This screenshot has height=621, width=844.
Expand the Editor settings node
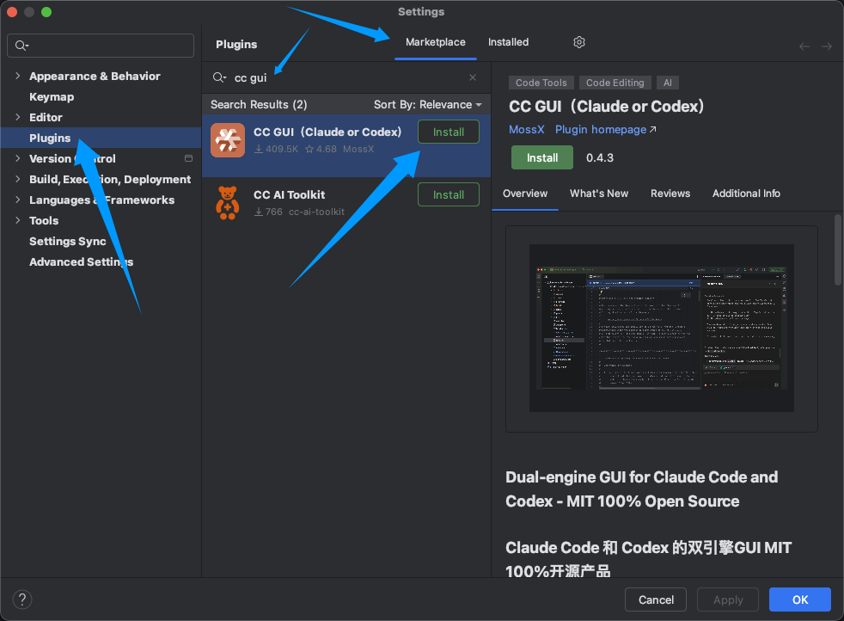pos(18,117)
